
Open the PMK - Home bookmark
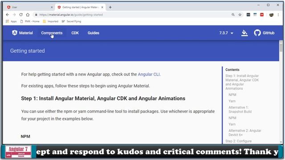30,21
